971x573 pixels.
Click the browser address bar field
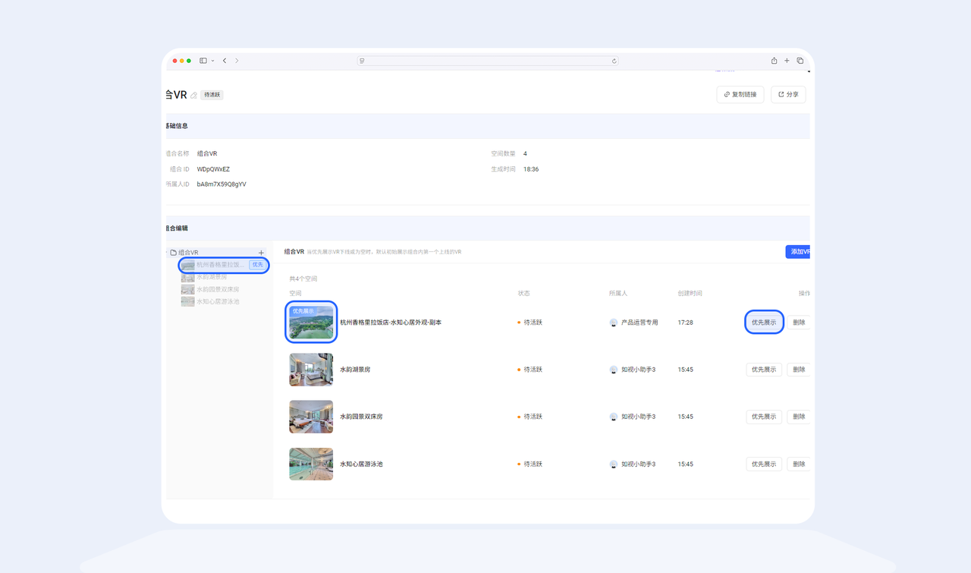pos(487,61)
